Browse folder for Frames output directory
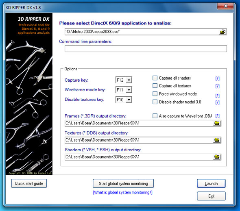 pos(217,123)
